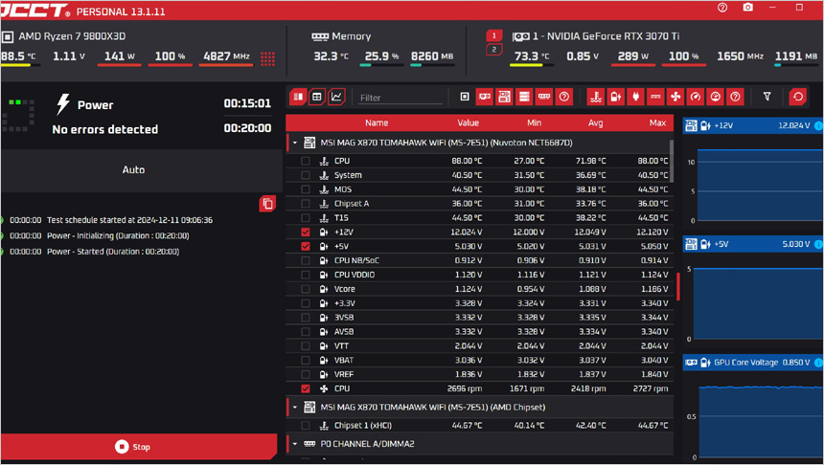The width and height of the screenshot is (824, 465).
Task: Sort sensors by the Max column header
Action: (657, 122)
